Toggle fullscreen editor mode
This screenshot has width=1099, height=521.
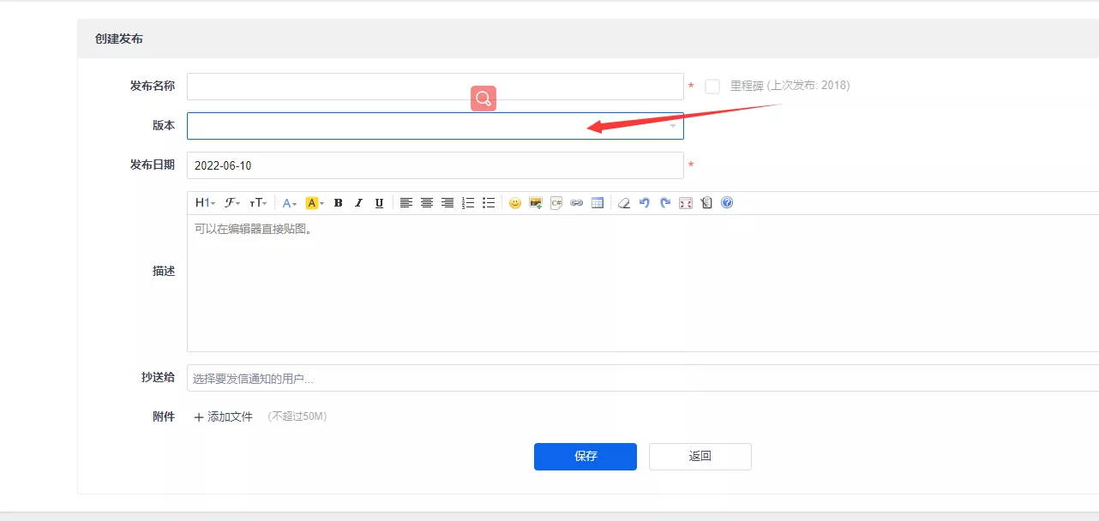[x=686, y=203]
